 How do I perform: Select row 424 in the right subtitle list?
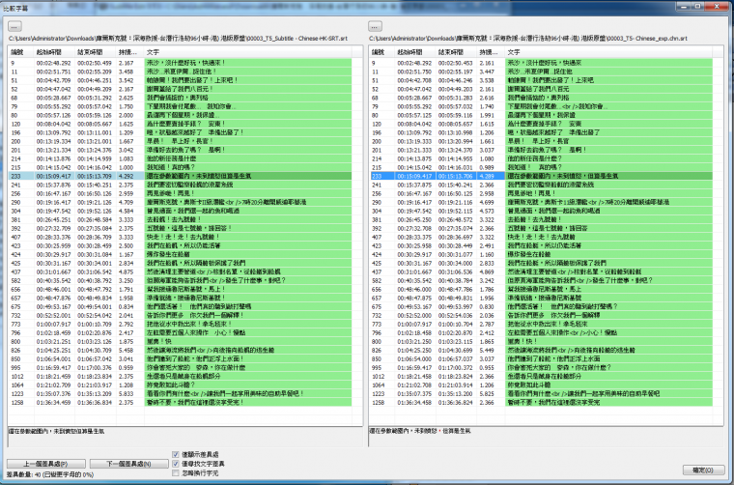point(541,254)
